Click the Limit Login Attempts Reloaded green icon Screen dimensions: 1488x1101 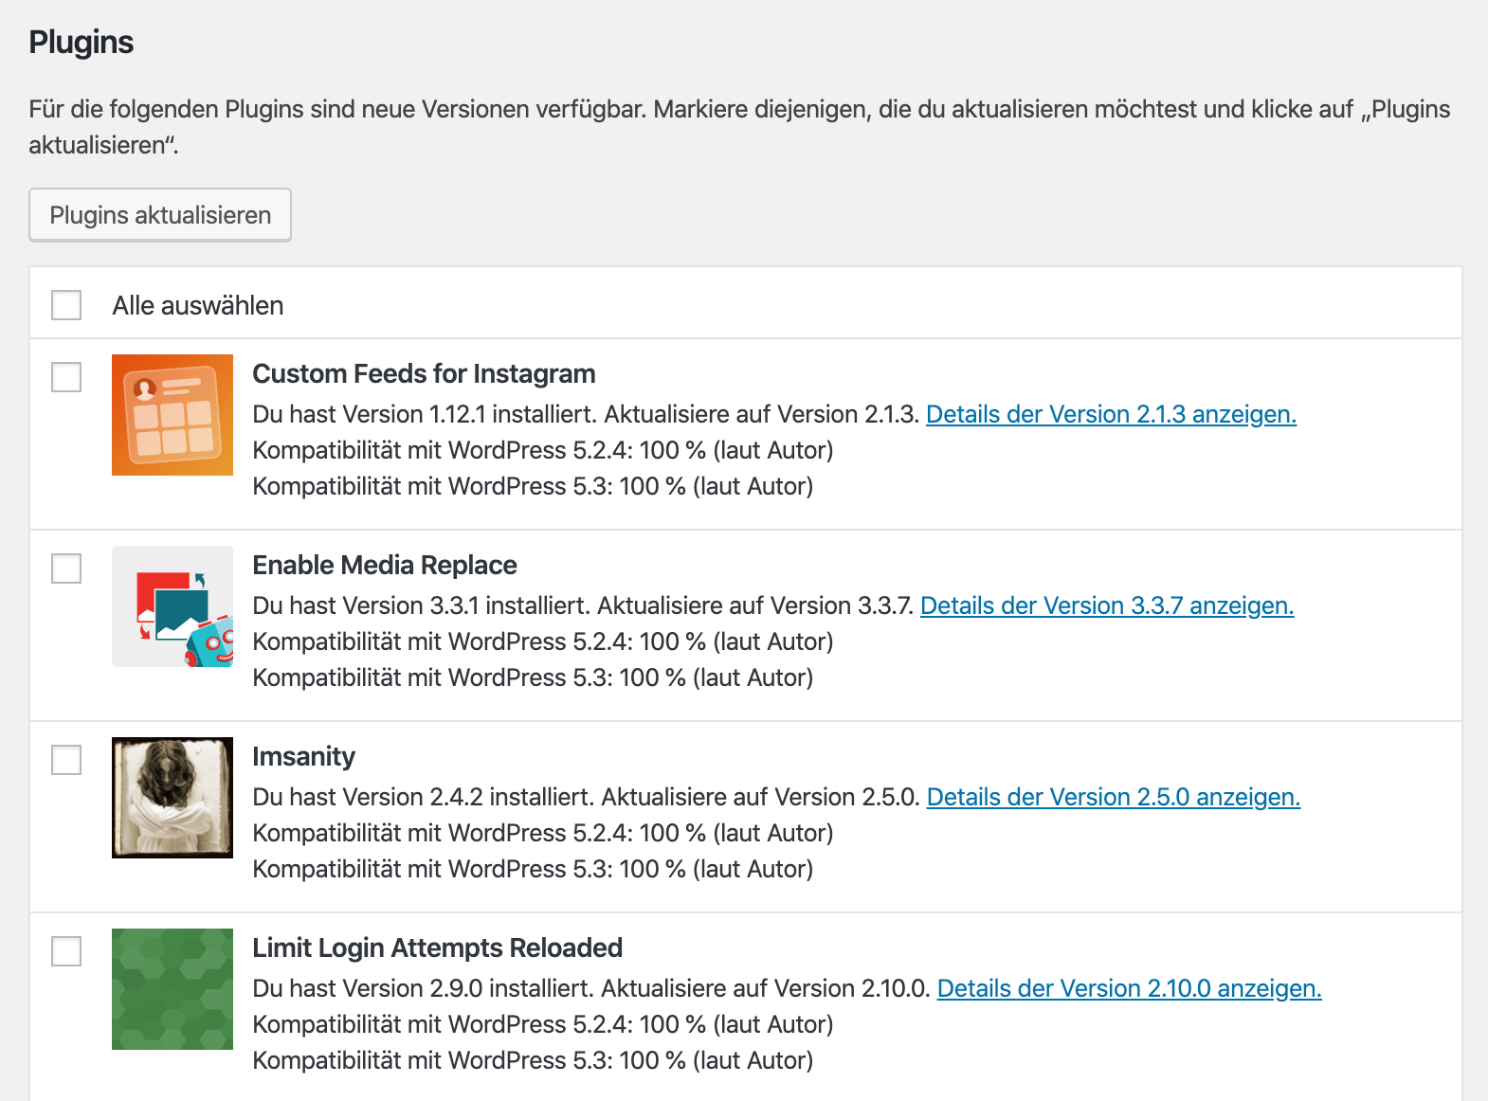[x=172, y=989]
